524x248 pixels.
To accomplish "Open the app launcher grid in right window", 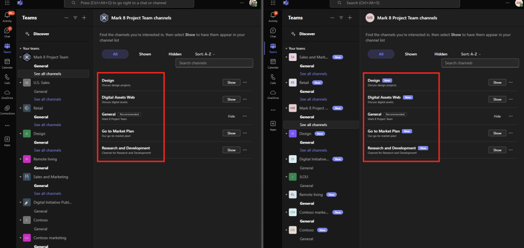I will point(273,3).
